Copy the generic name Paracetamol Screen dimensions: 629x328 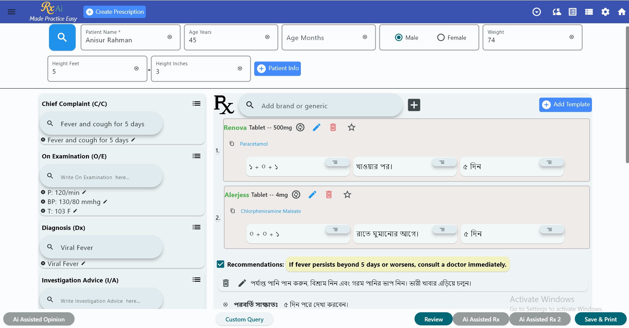(x=232, y=143)
